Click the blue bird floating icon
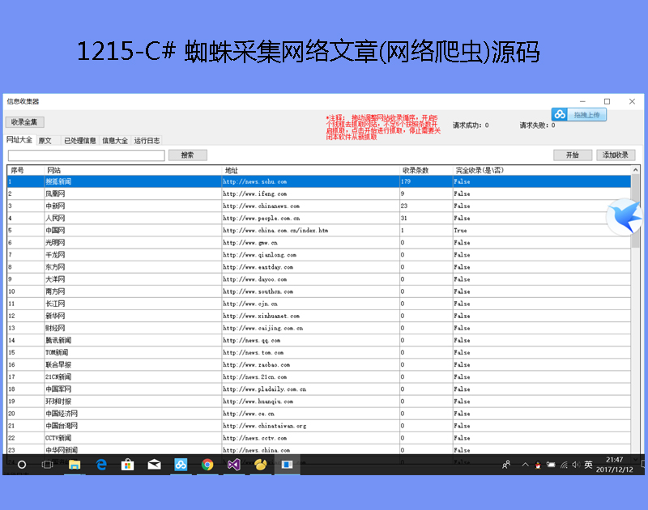This screenshot has height=510, width=648. (625, 217)
